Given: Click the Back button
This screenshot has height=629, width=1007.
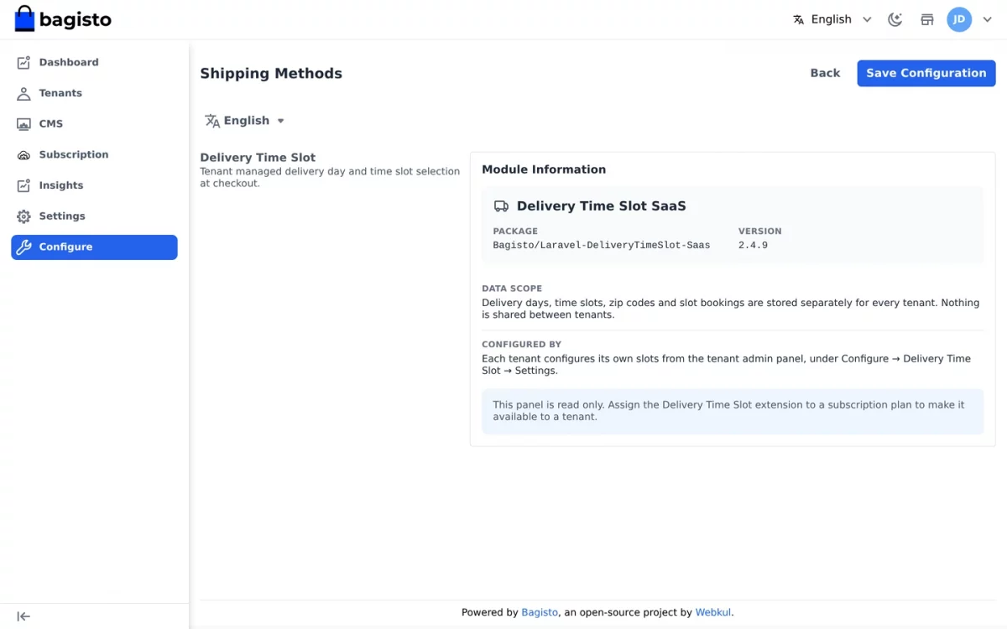Looking at the screenshot, I should (825, 73).
